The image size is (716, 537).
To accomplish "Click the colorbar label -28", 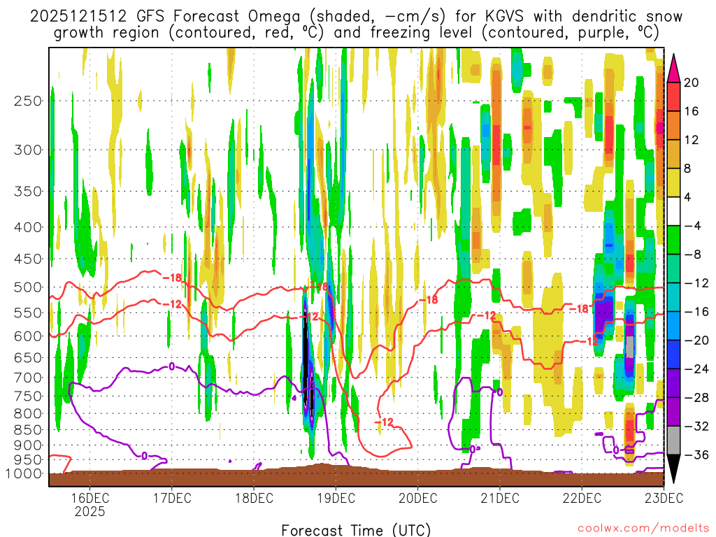I will (x=696, y=397).
